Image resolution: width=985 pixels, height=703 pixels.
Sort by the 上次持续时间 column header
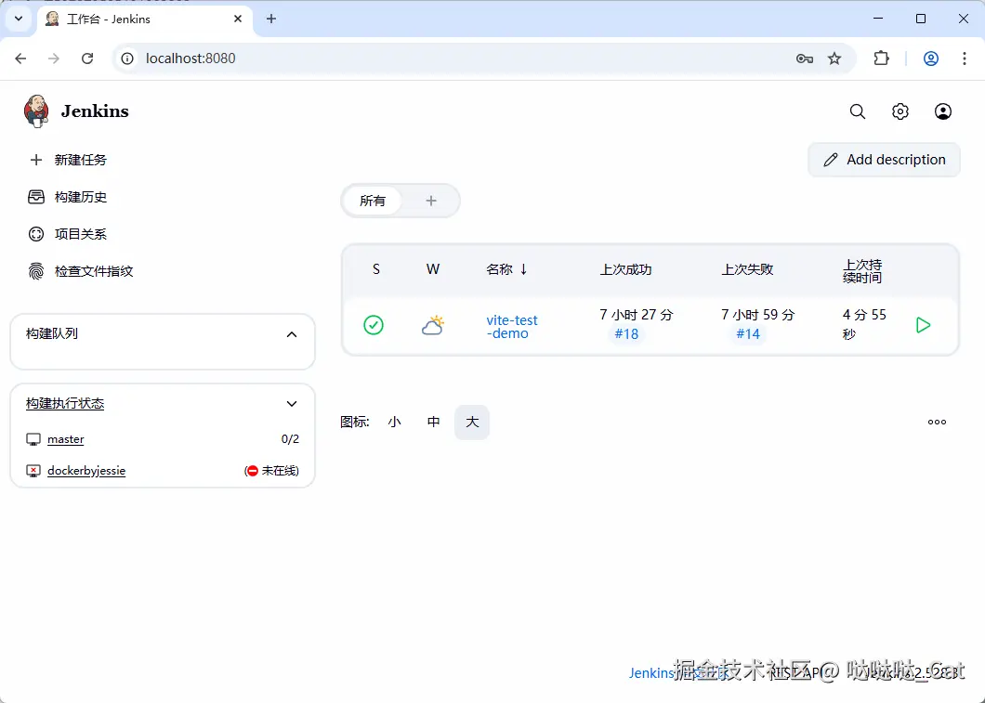[x=862, y=271]
